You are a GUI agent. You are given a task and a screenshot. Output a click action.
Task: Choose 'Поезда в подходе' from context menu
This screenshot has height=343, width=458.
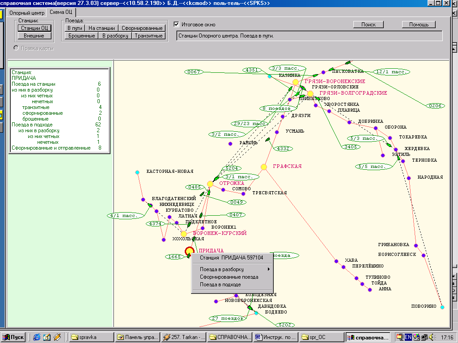coord(220,284)
